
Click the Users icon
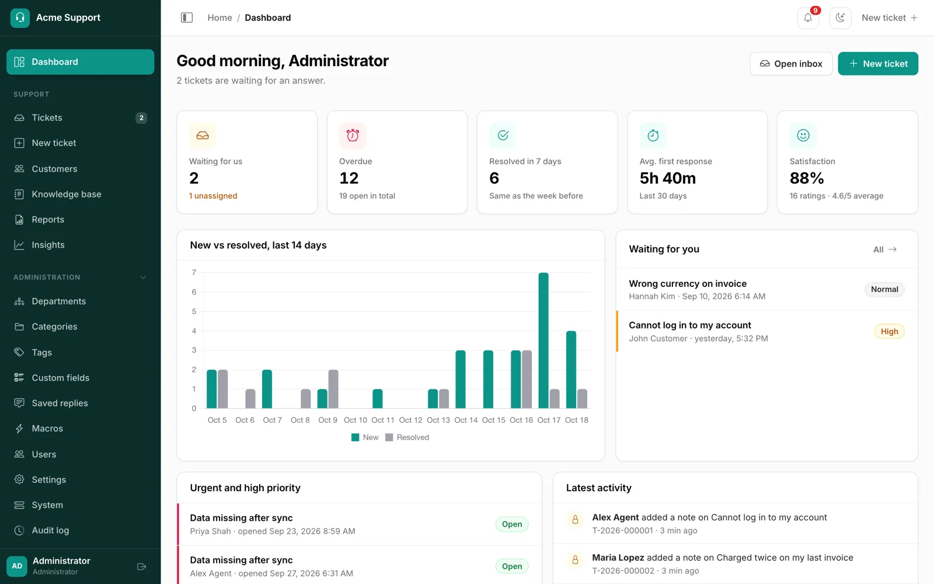pos(19,454)
